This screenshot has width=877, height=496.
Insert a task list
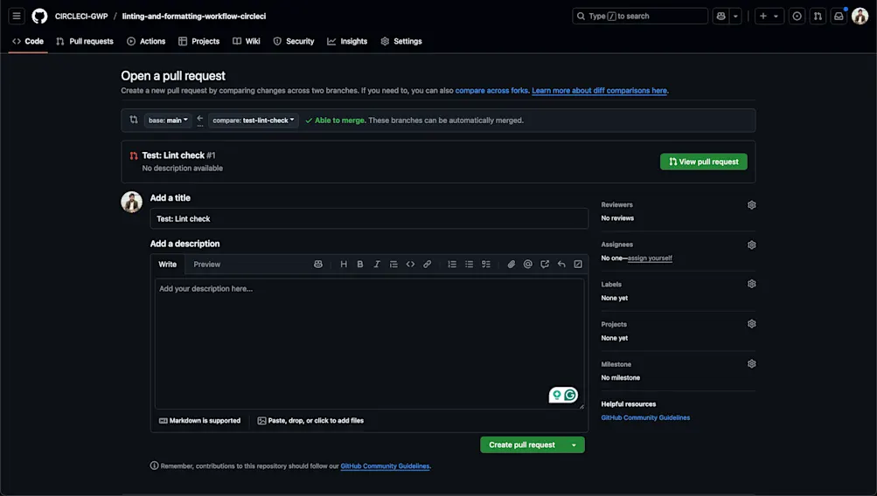point(486,265)
